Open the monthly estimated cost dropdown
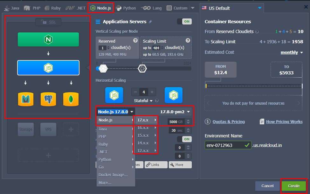The width and height of the screenshot is (310, 194). point(292,52)
